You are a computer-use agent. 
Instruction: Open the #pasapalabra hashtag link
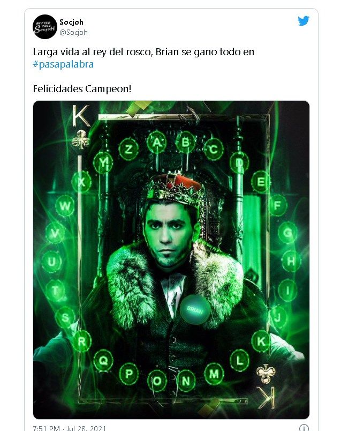tap(63, 64)
